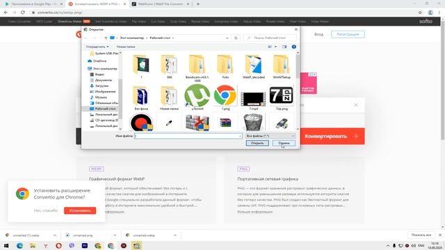This screenshot has height=250, width=445.
Task: Open Изображения in navigation tree
Action: [x=102, y=92]
